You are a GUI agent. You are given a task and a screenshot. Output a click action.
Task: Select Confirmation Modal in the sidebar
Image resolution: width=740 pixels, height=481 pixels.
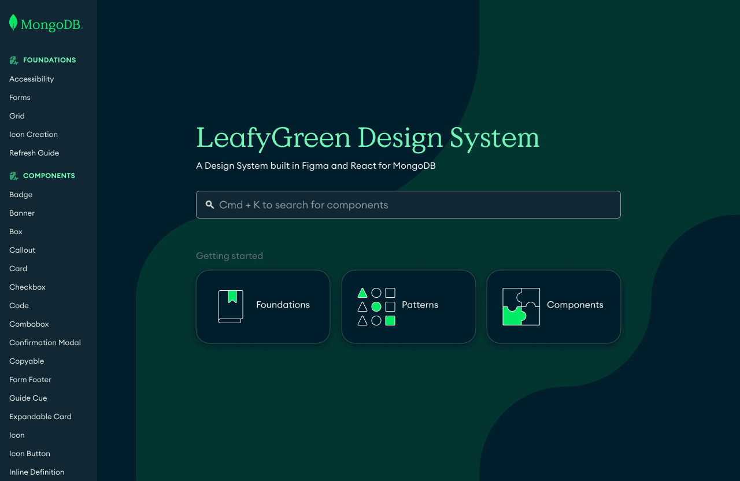45,342
